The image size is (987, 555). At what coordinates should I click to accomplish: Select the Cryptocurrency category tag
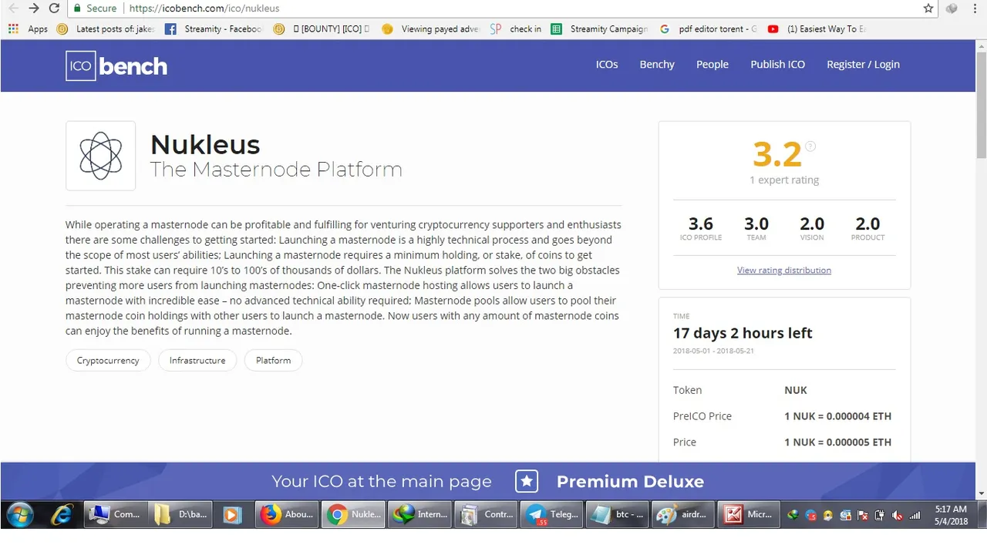108,360
